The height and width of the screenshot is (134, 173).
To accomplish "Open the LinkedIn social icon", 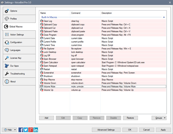I will [36, 130].
